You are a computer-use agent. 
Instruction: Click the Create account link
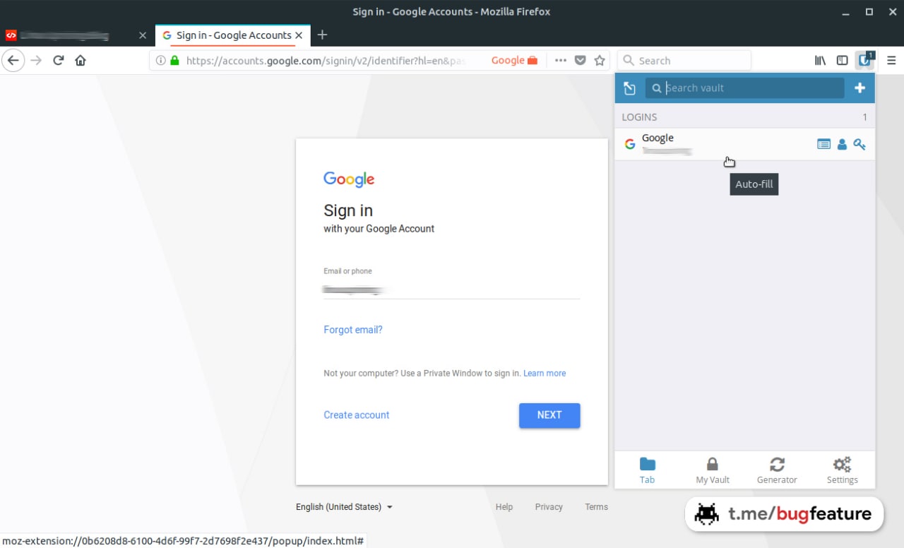point(357,415)
